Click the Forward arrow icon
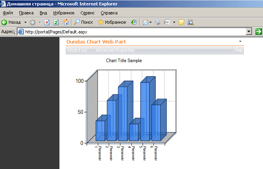This screenshot has width=263, height=169. 32,22
